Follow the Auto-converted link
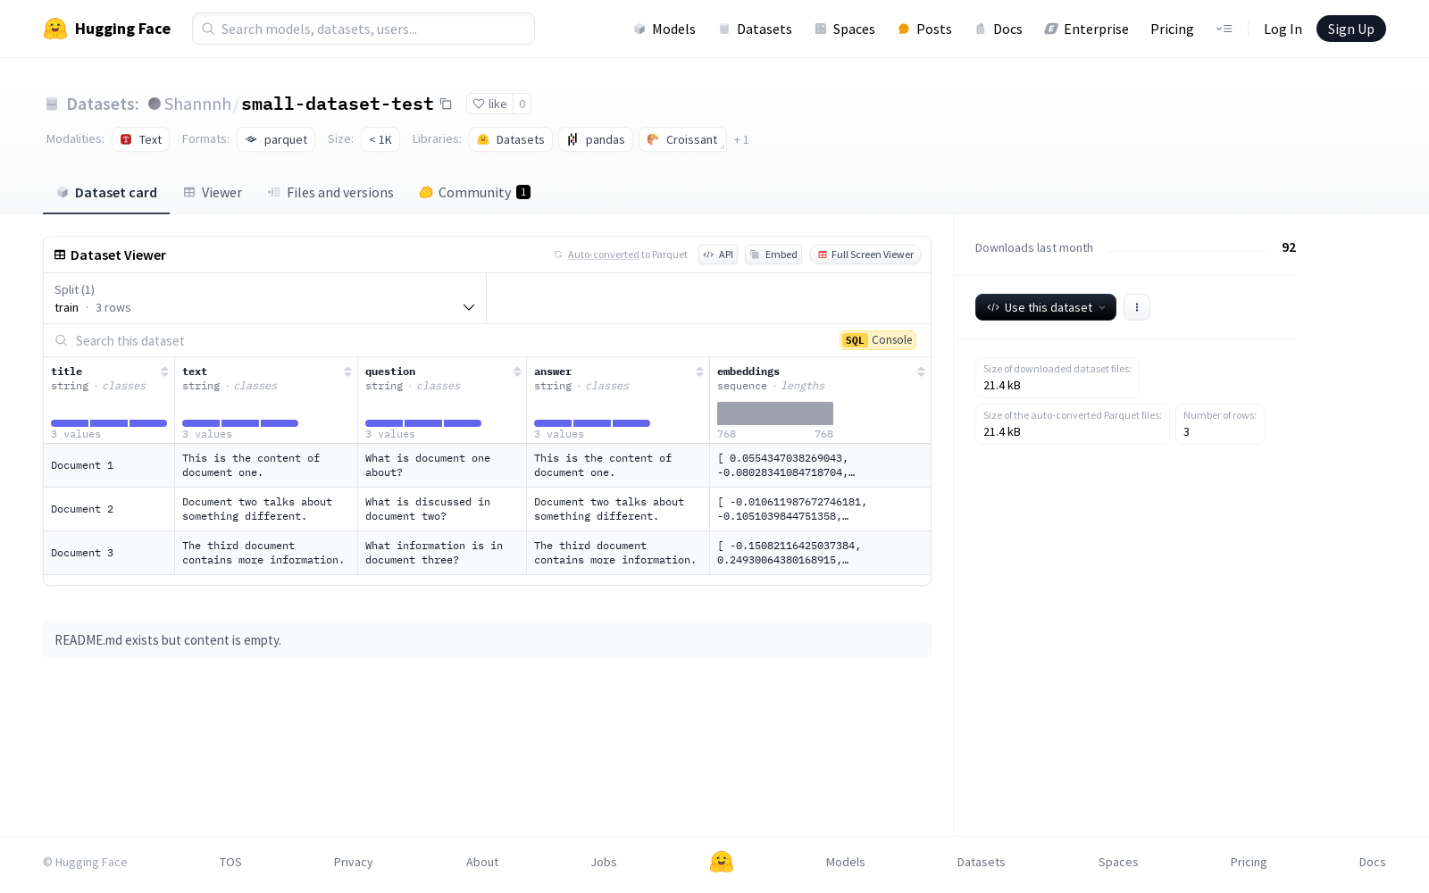This screenshot has width=1429, height=893. tap(604, 255)
